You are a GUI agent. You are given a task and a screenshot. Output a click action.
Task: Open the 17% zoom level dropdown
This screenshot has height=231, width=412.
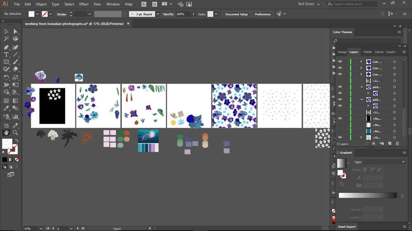tap(41, 229)
